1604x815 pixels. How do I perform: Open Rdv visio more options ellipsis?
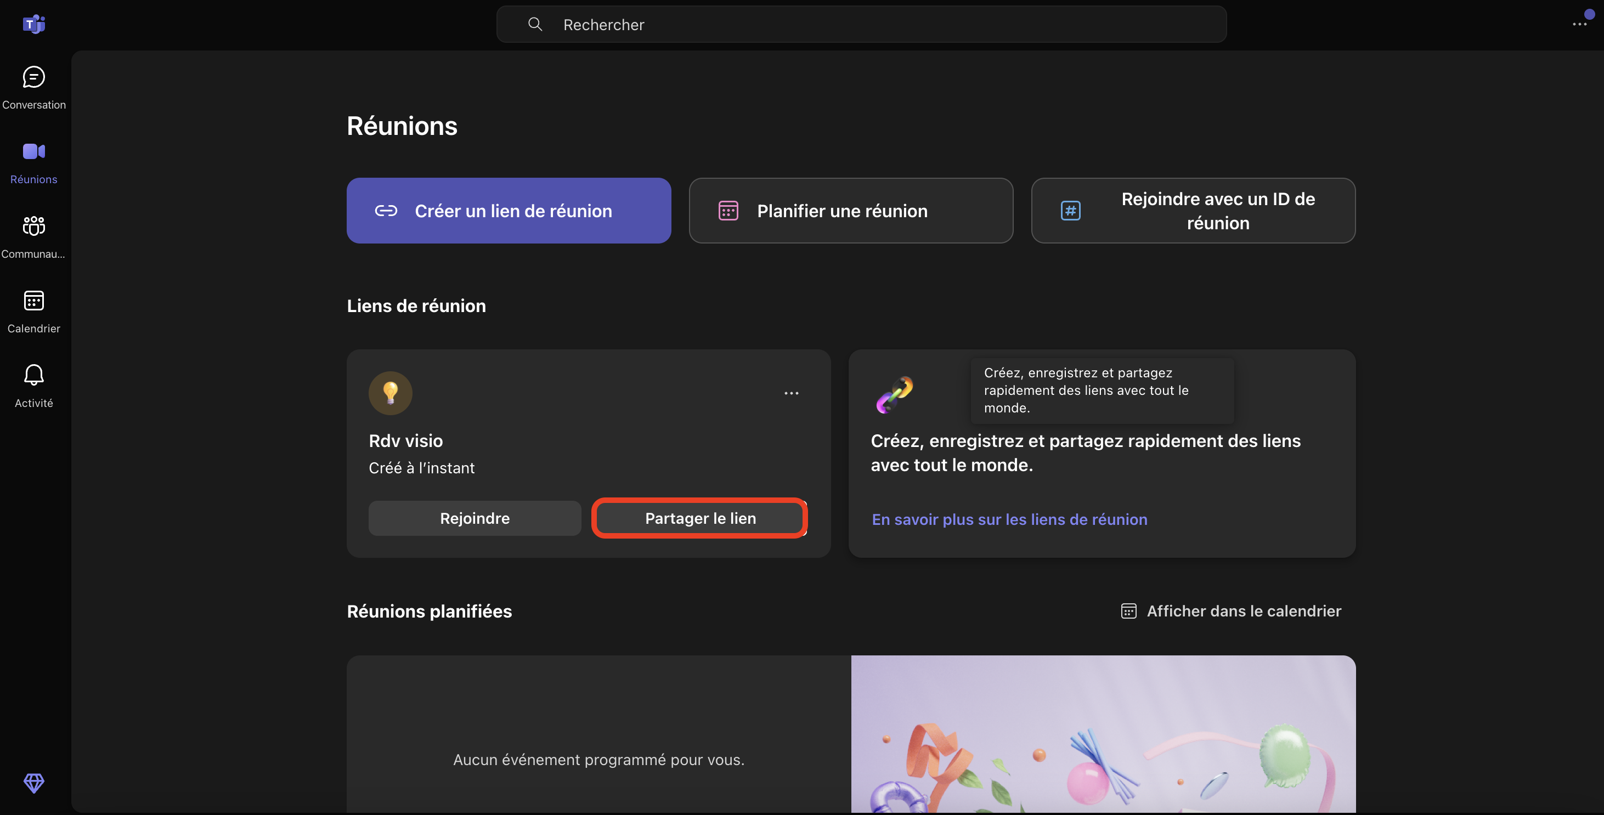coord(791,393)
